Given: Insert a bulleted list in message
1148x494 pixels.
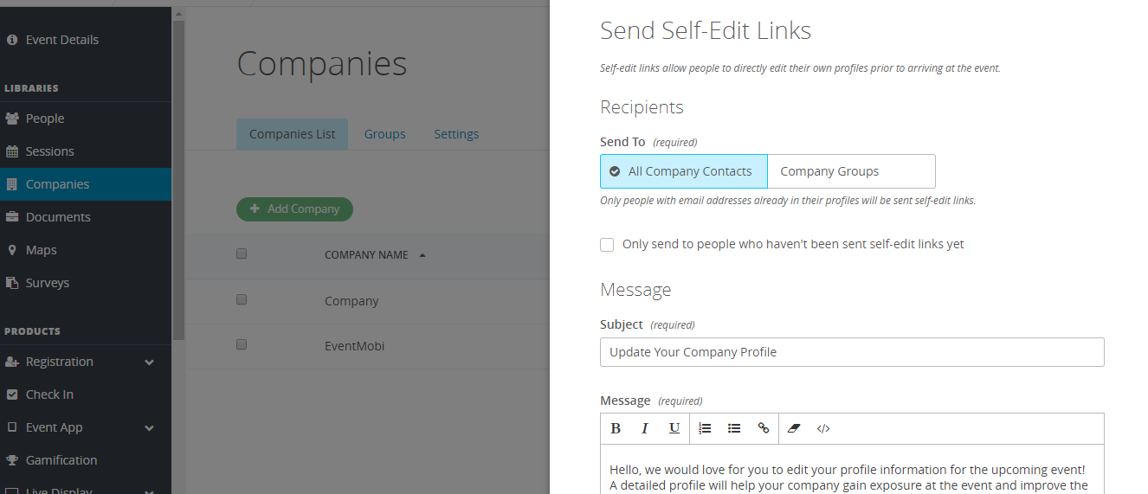Looking at the screenshot, I should (x=734, y=428).
